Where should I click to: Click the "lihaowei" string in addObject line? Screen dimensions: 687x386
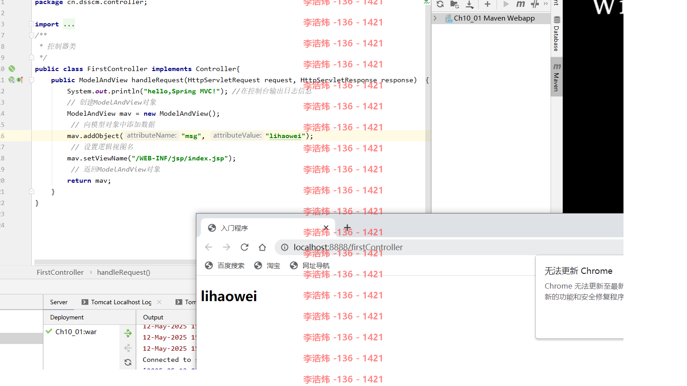coord(285,136)
